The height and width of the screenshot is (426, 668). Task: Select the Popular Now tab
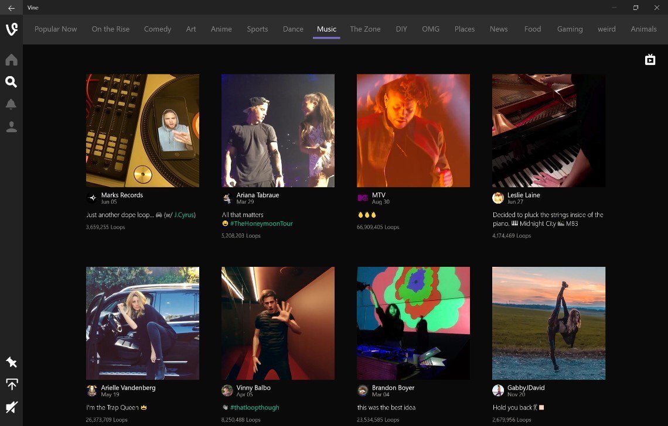[56, 29]
